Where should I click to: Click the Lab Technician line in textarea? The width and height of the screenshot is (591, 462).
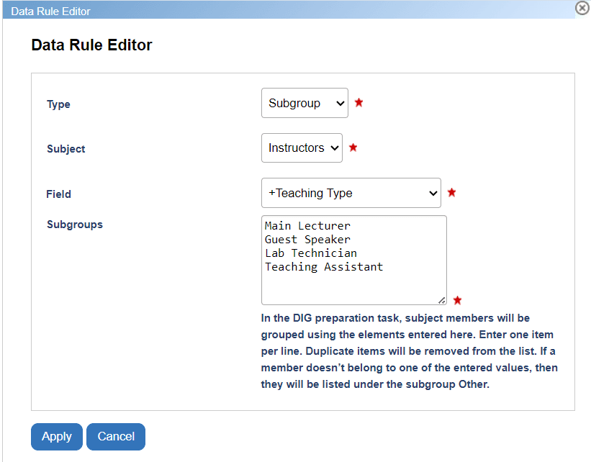tap(310, 253)
